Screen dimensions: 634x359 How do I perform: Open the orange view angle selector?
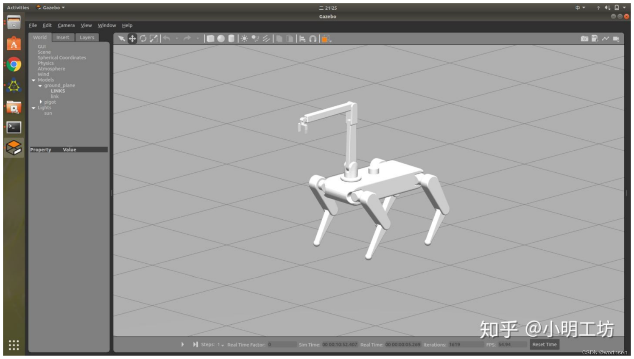(326, 39)
